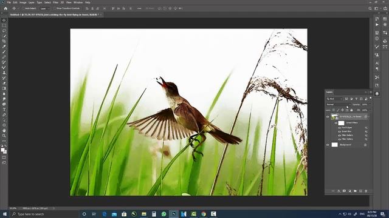Select the Smart Filters mask thumbnail
389x218 pixels.
coord(342,123)
